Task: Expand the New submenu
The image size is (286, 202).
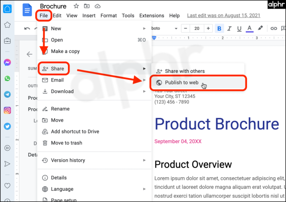Action: pyautogui.click(x=95, y=29)
